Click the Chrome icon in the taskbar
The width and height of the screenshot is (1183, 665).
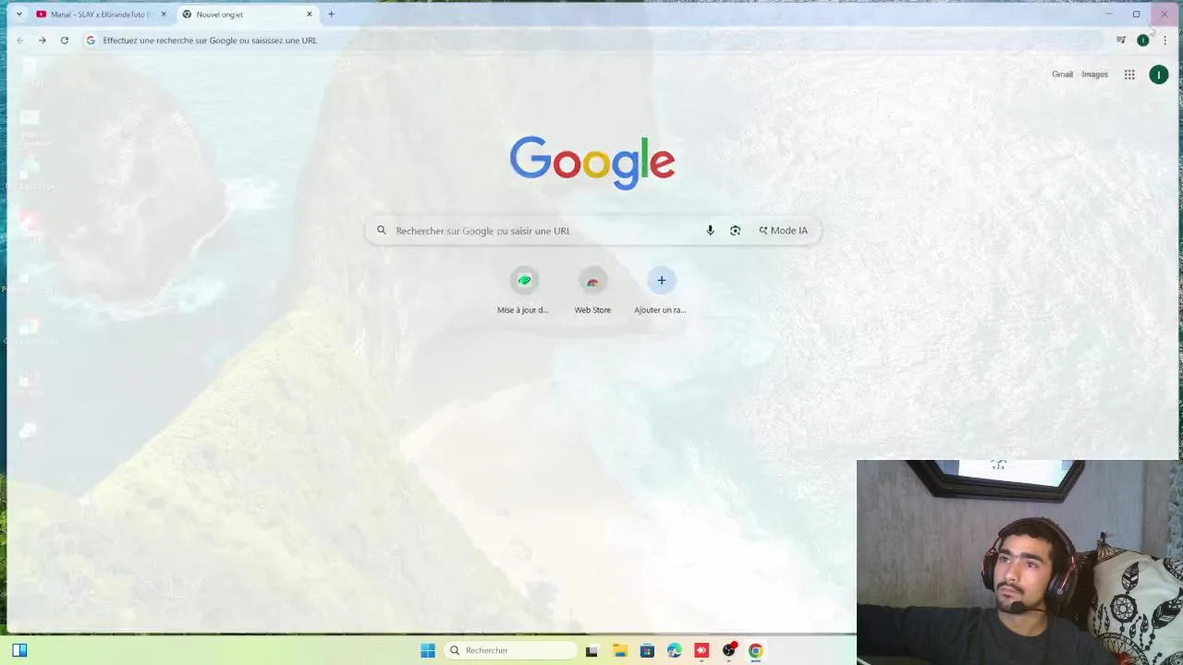(x=756, y=650)
